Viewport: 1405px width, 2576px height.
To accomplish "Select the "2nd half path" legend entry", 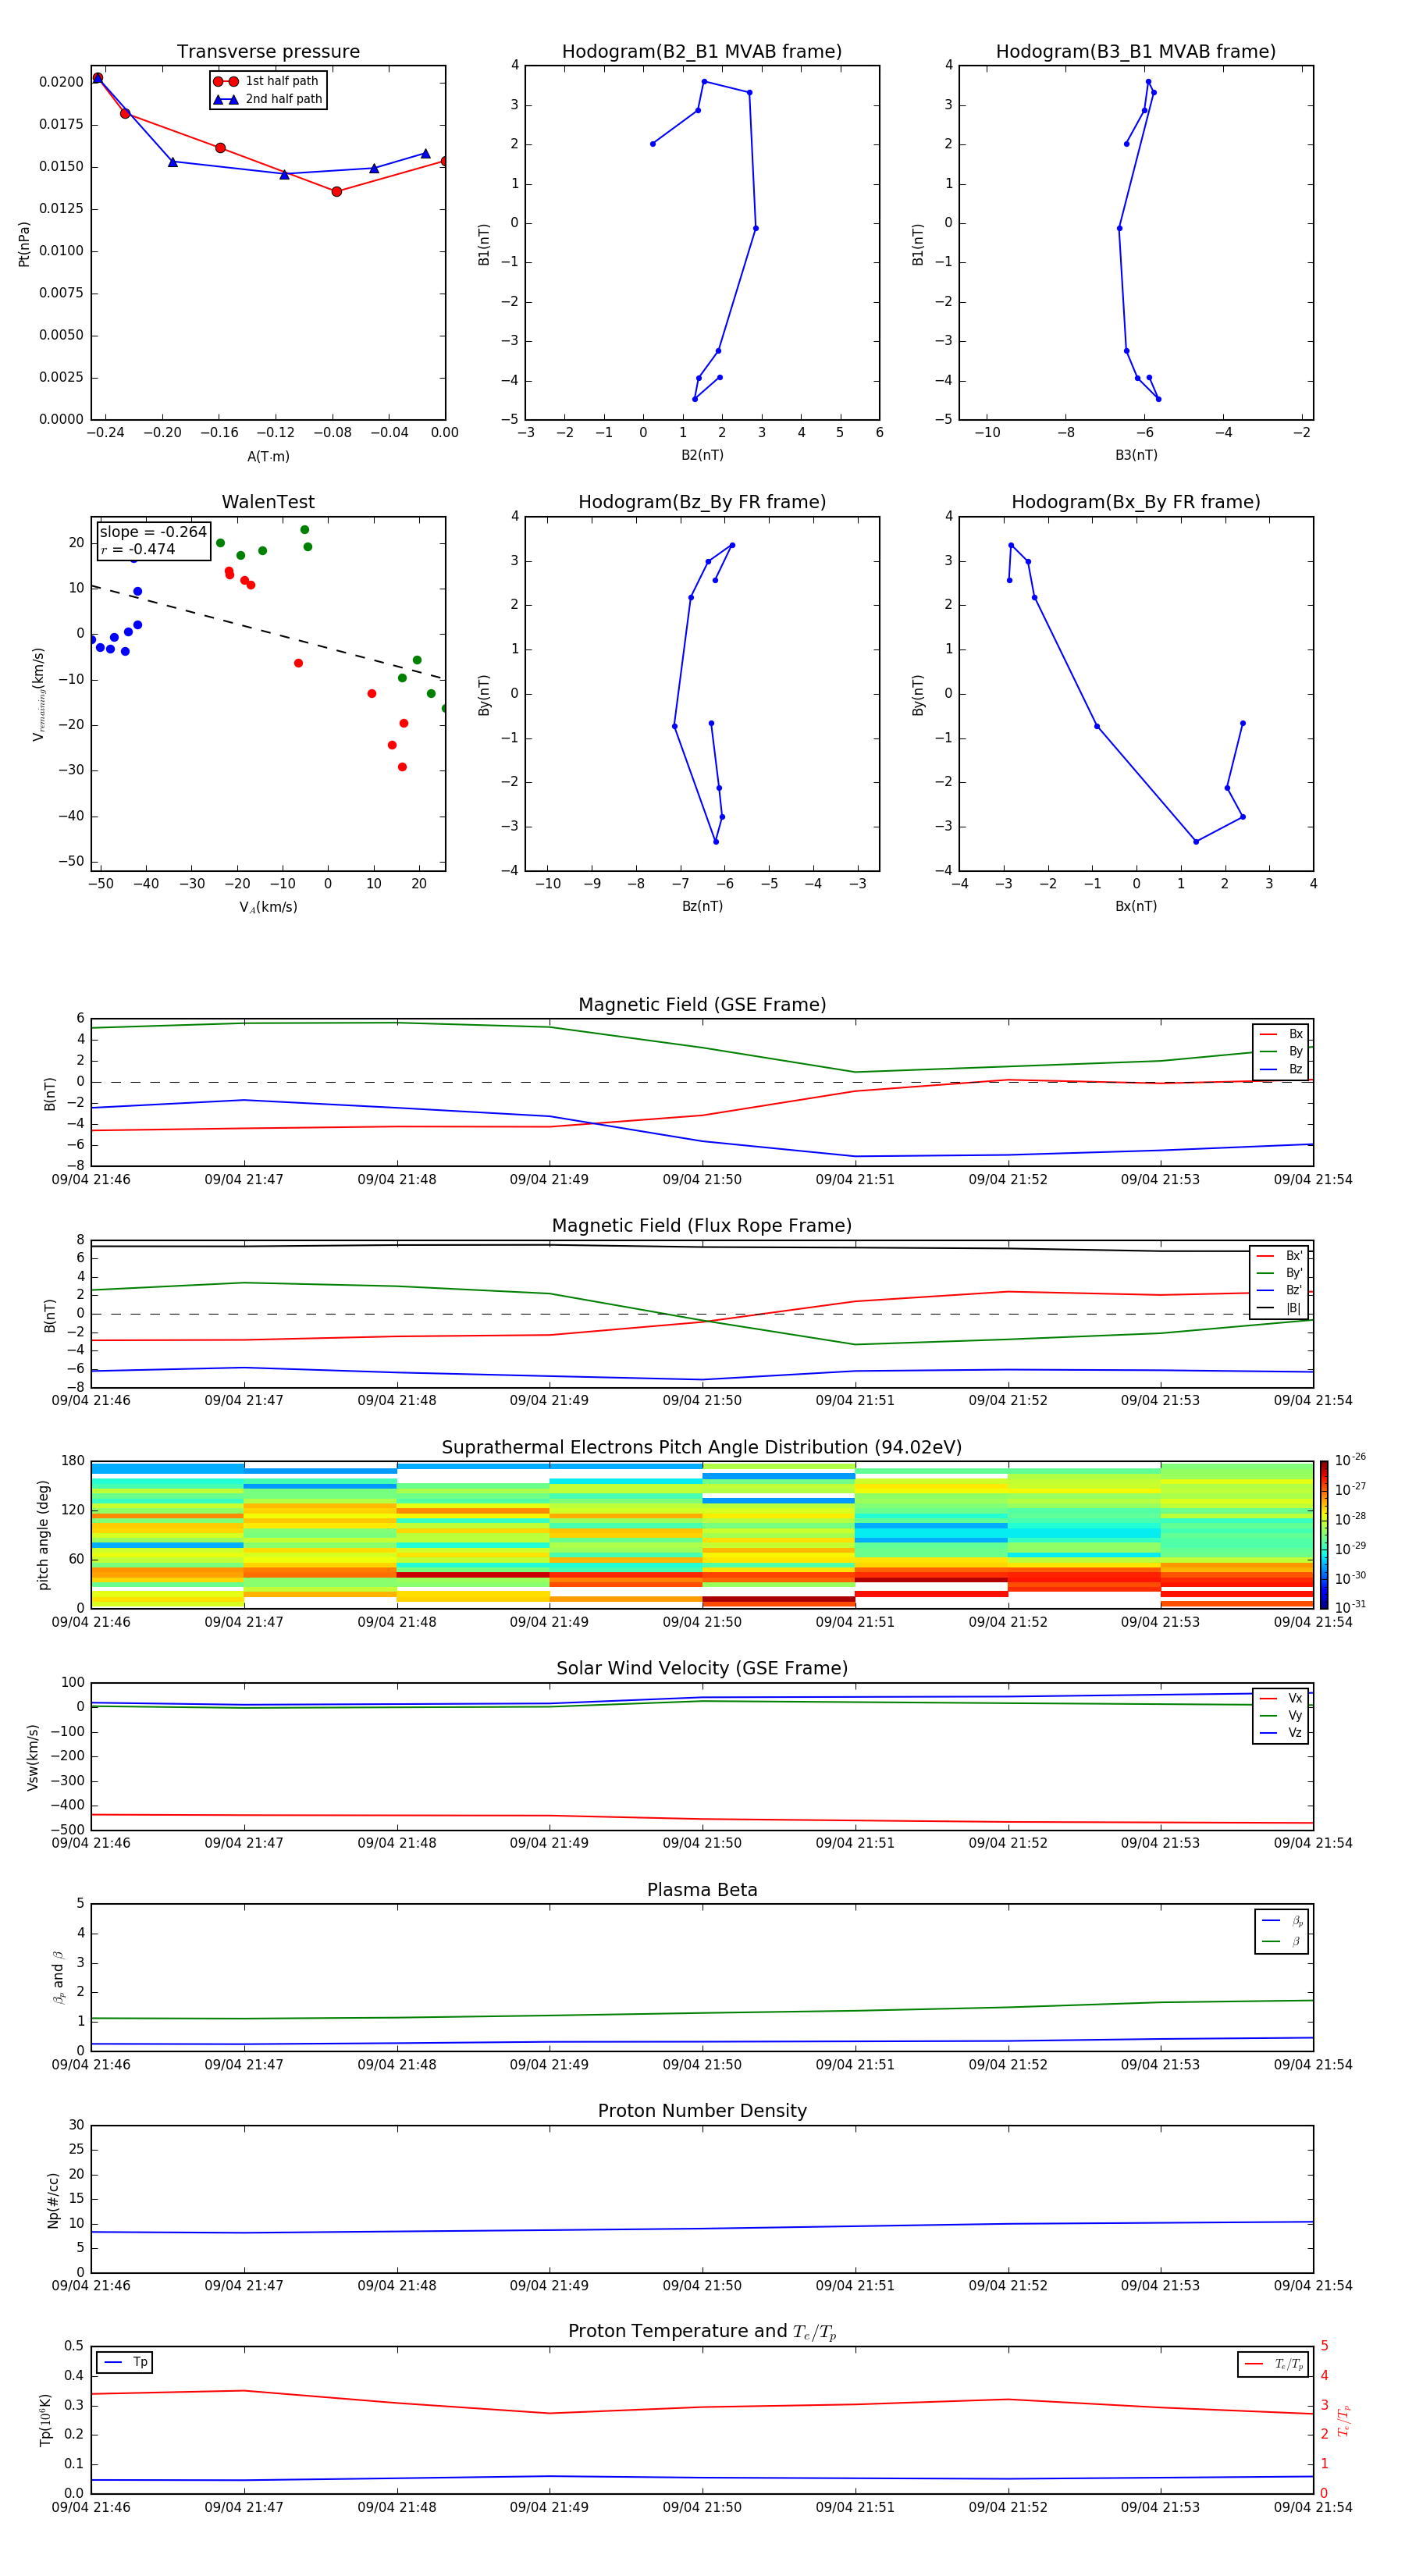I will point(267,99).
